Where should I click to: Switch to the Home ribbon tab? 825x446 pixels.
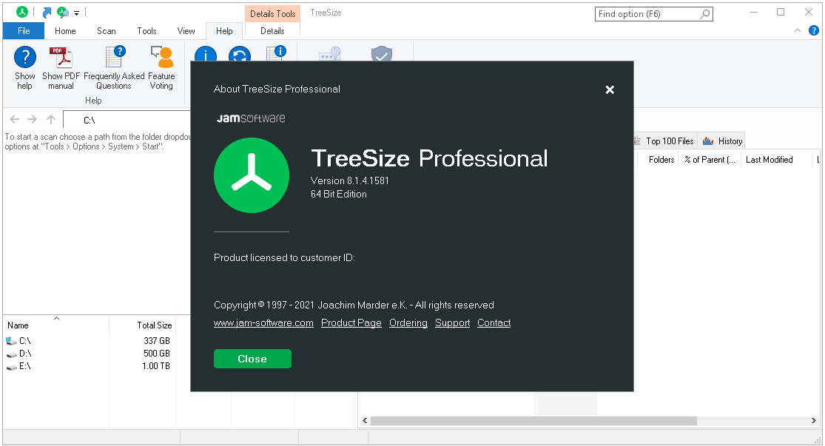tap(65, 31)
